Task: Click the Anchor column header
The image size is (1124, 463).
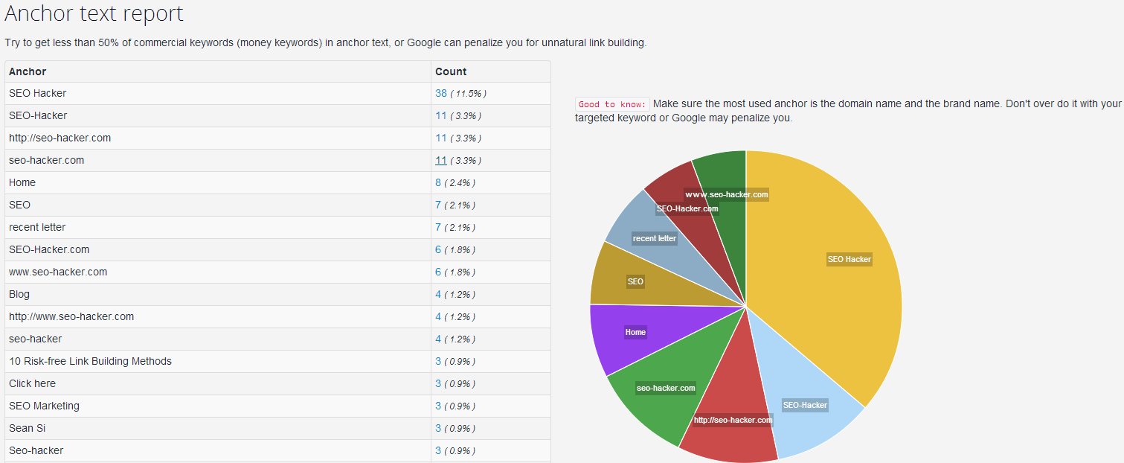Action: pos(28,71)
